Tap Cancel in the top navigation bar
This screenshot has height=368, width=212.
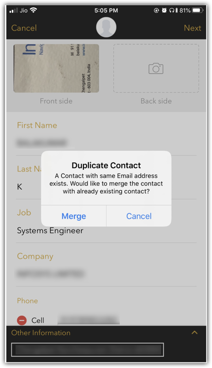[x=24, y=28]
